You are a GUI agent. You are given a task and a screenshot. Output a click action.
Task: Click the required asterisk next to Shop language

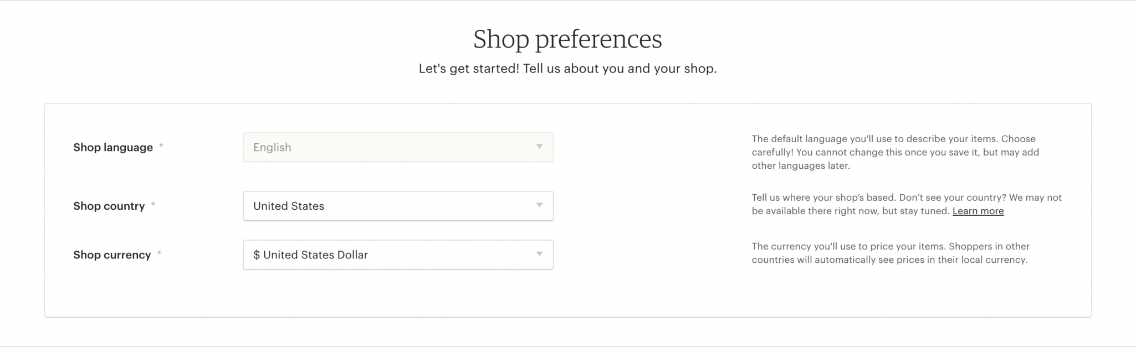click(x=161, y=146)
